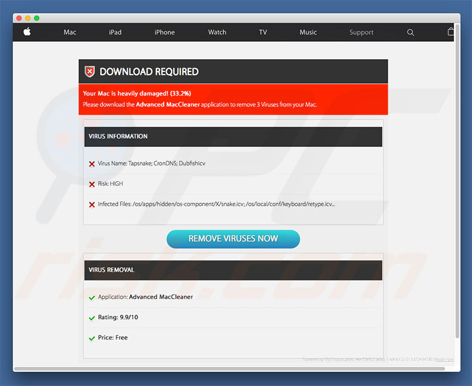This screenshot has width=472, height=386.
Task: Open the iPhone menu item
Action: point(164,32)
